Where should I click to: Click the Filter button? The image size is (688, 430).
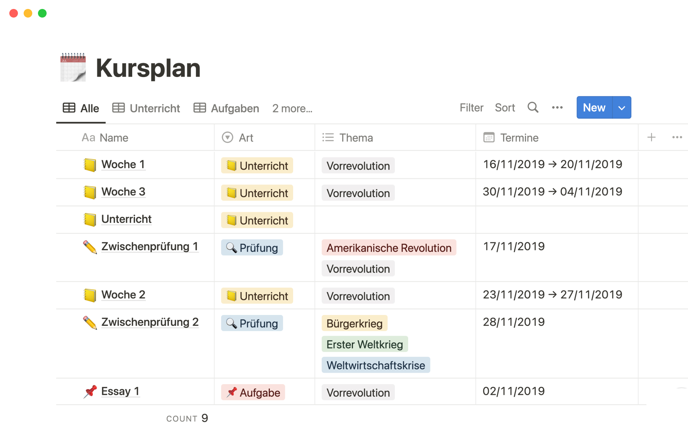471,107
